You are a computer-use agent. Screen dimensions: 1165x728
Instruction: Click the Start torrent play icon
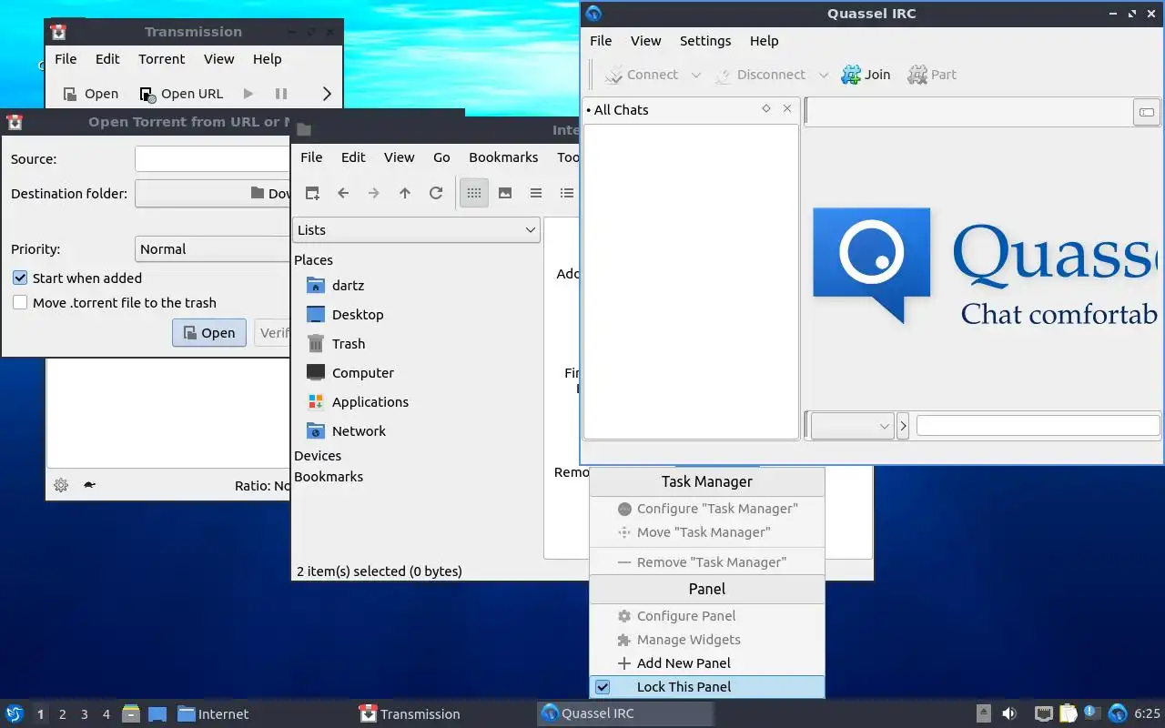pyautogui.click(x=248, y=94)
